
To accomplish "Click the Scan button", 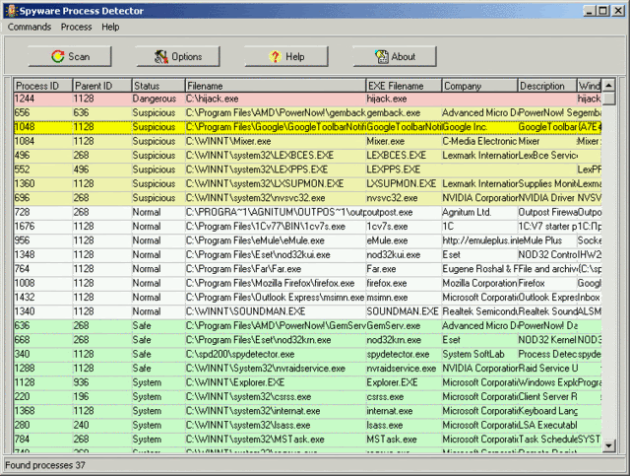I will [x=70, y=56].
